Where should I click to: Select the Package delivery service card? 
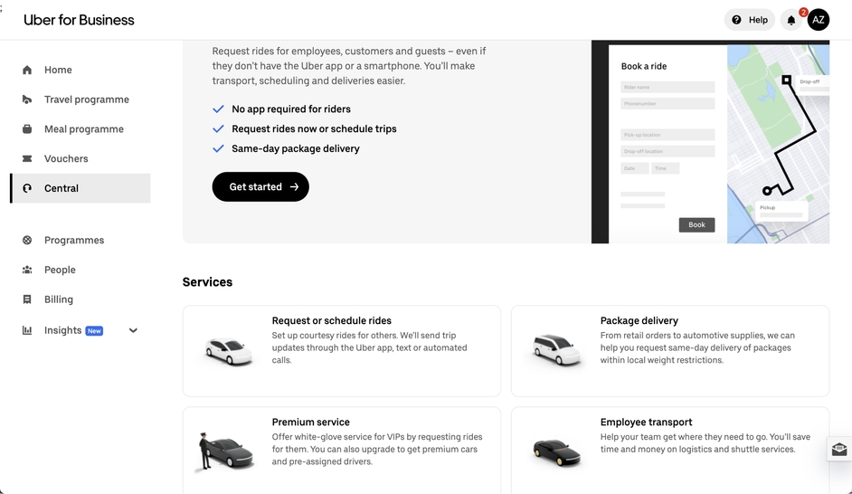tap(669, 351)
